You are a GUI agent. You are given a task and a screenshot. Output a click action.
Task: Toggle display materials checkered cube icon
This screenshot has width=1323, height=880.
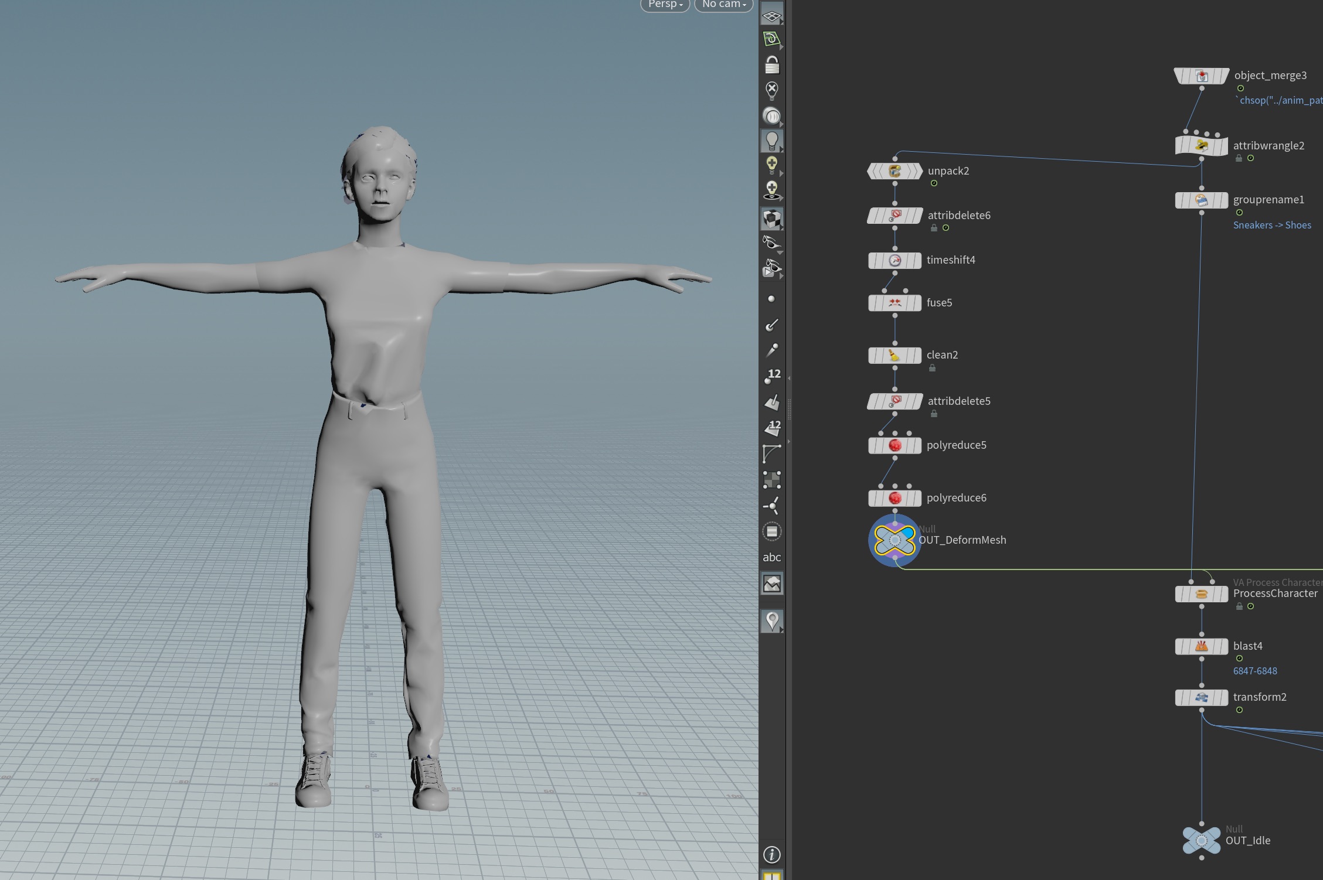[772, 219]
